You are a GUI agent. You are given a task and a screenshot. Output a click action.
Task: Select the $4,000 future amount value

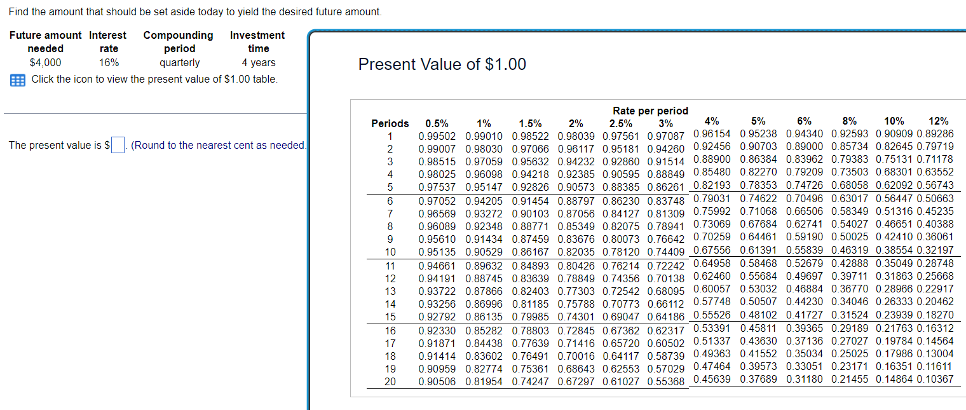click(44, 62)
